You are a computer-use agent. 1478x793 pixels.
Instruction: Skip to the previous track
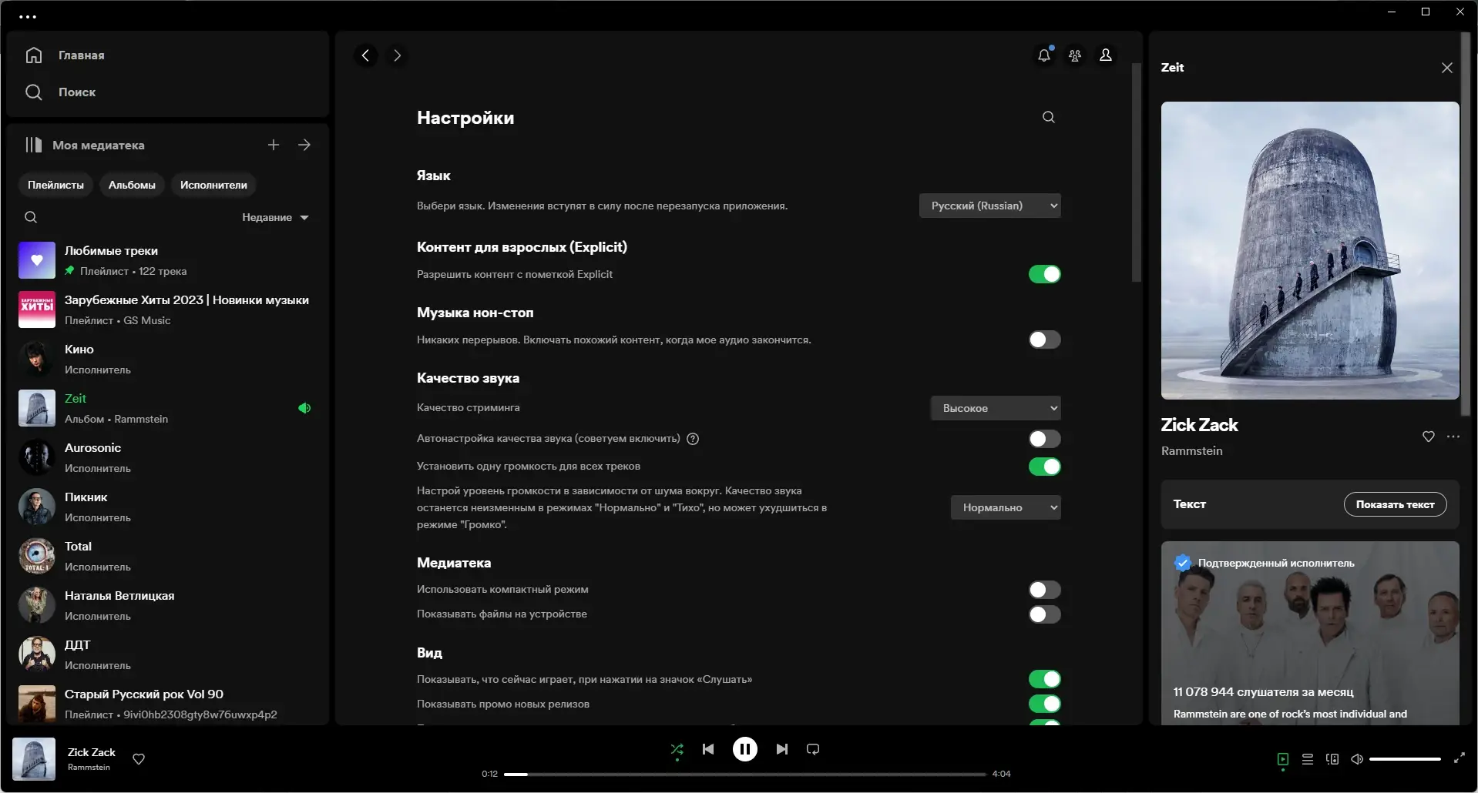point(708,749)
